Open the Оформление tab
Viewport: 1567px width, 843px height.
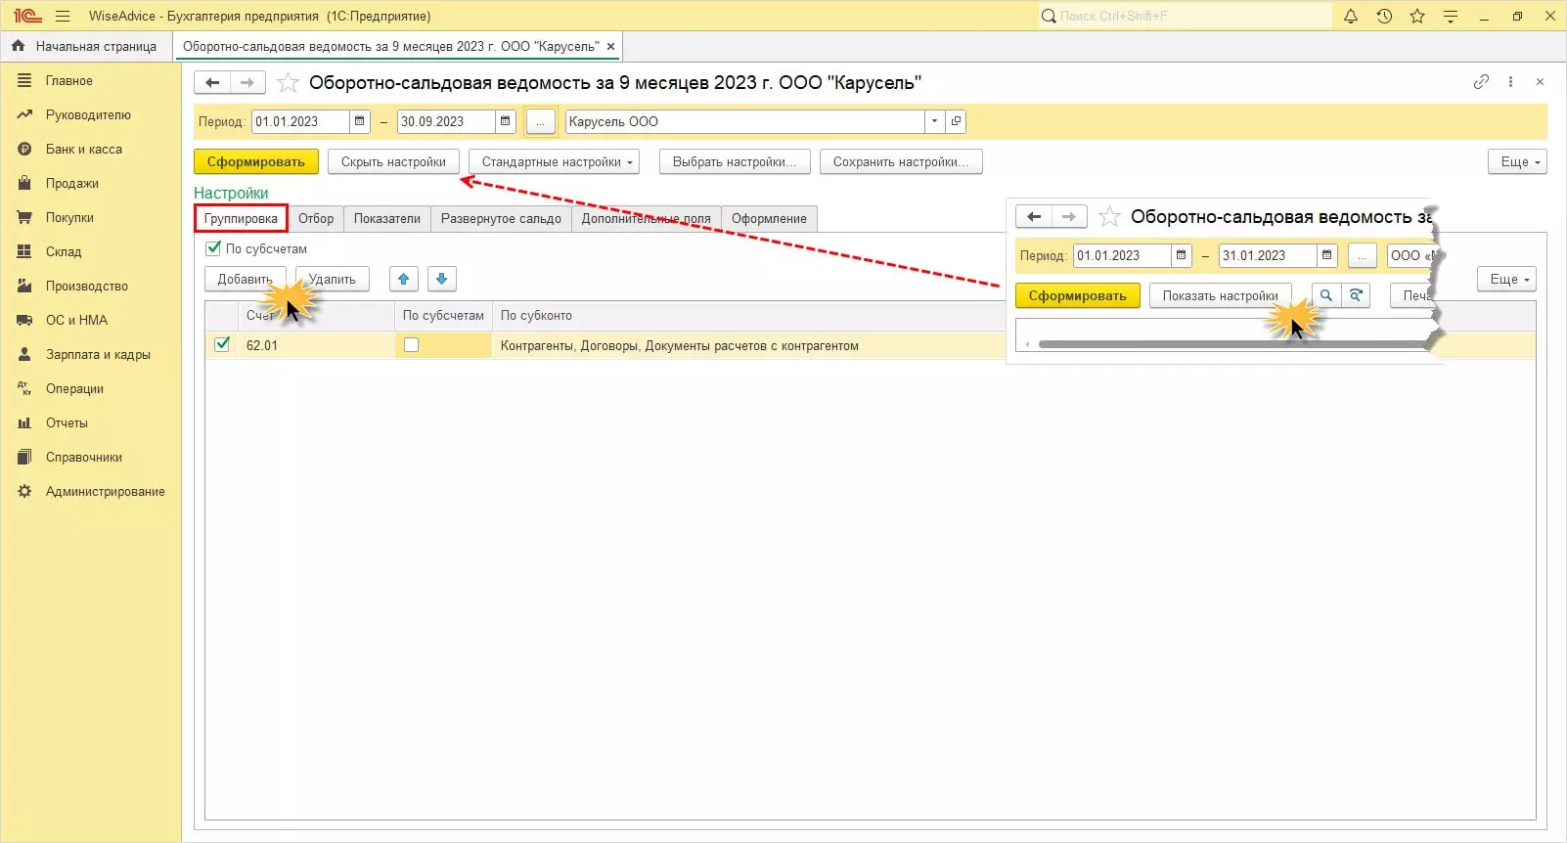click(x=769, y=219)
